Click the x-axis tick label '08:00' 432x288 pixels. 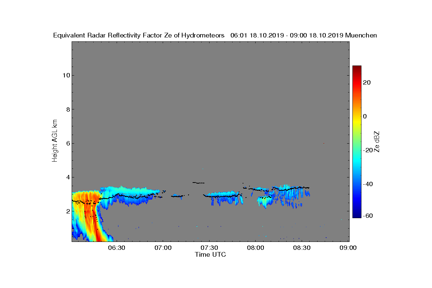[x=256, y=248]
